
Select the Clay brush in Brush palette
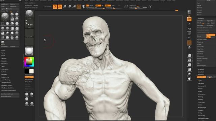(12, 14)
